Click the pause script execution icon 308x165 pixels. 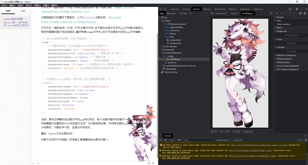(276, 13)
